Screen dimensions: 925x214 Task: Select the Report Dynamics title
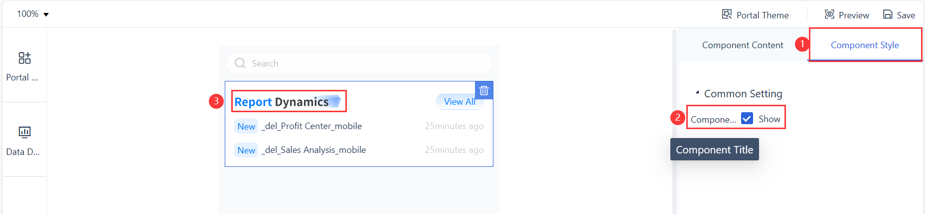(282, 102)
